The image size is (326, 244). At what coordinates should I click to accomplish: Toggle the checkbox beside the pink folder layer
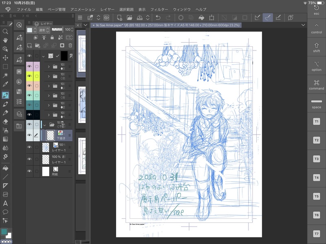click(37, 66)
